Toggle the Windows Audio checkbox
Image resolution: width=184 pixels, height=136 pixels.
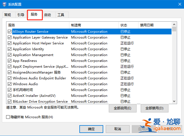pyautogui.click(x=9, y=84)
